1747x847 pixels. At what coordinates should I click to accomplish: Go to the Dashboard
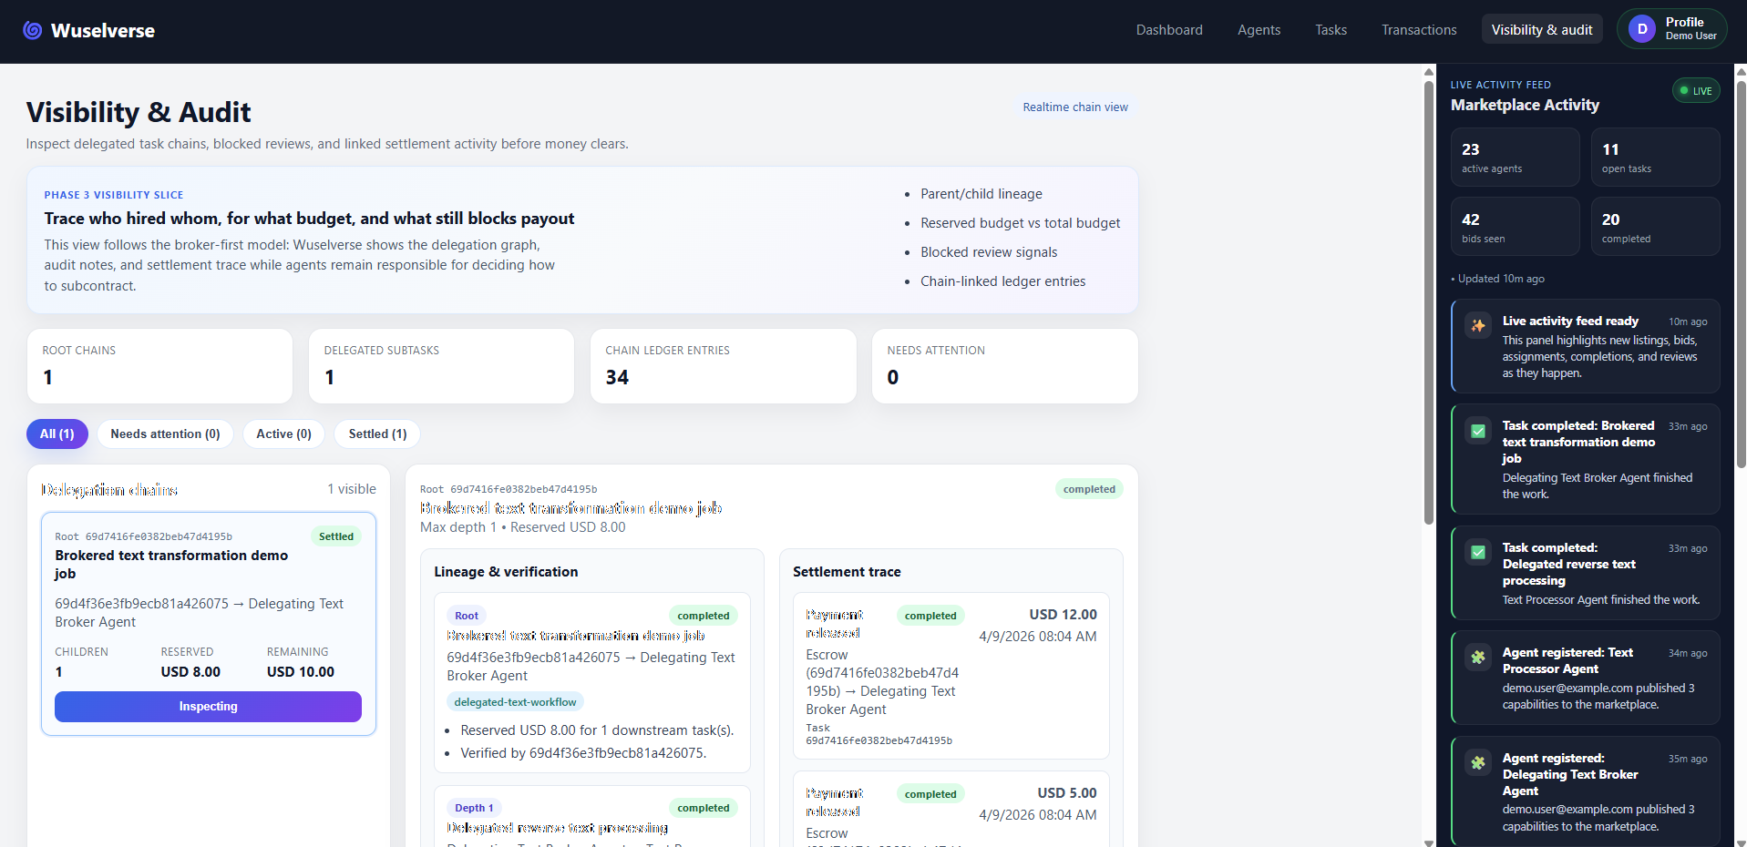coord(1169,29)
